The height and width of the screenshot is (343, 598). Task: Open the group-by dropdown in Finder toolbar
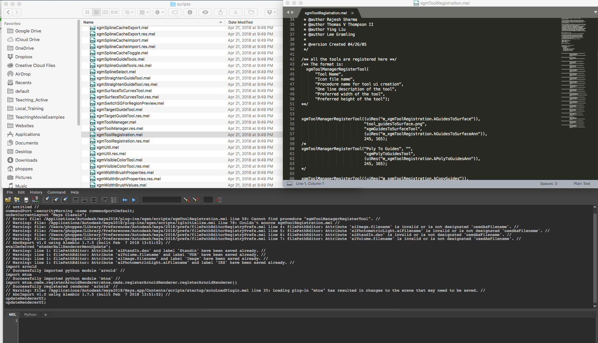point(144,12)
